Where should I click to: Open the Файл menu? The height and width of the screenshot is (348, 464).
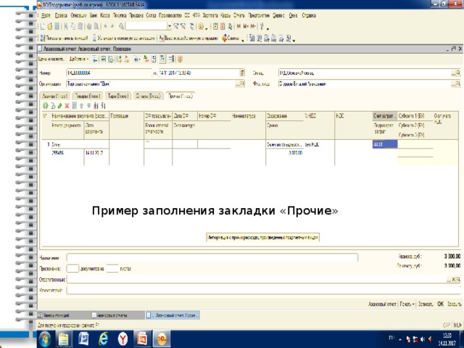(46, 15)
